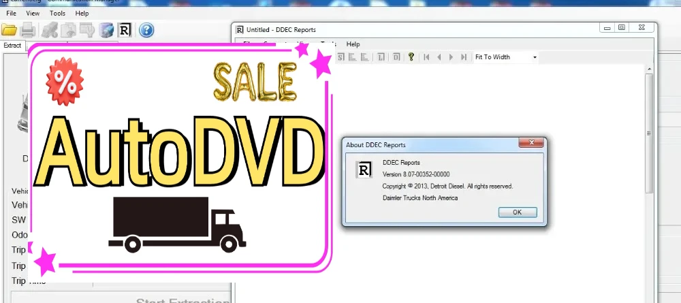Maximize the DDEC Reports window
This screenshot has width=681, height=303.
(x=622, y=28)
